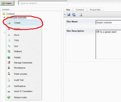
Task: Edit the Site Name text field
Action: 108,23
